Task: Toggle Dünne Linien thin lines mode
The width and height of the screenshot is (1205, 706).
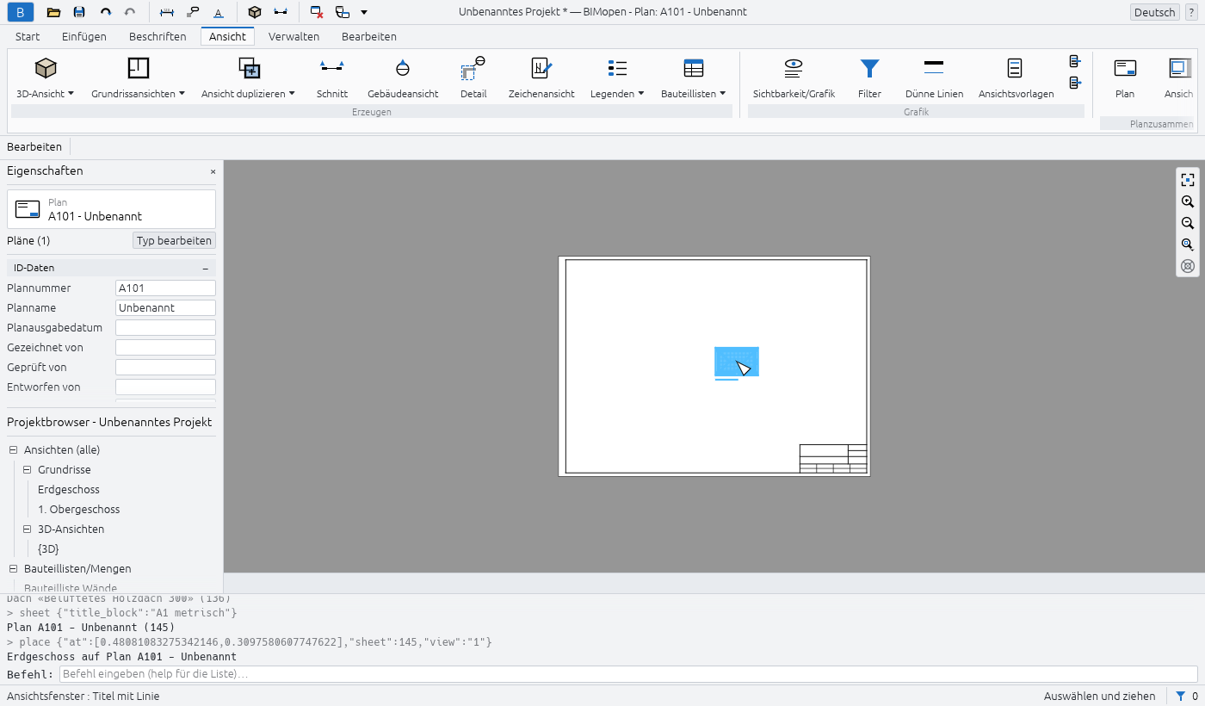Action: point(934,79)
